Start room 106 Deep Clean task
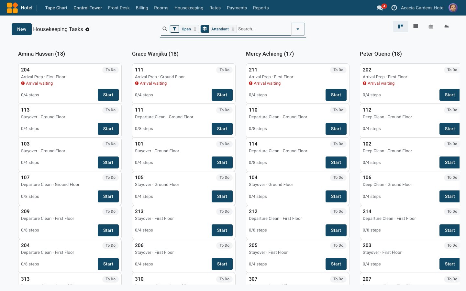Screen dimensions: 466x291 [x=449, y=196]
